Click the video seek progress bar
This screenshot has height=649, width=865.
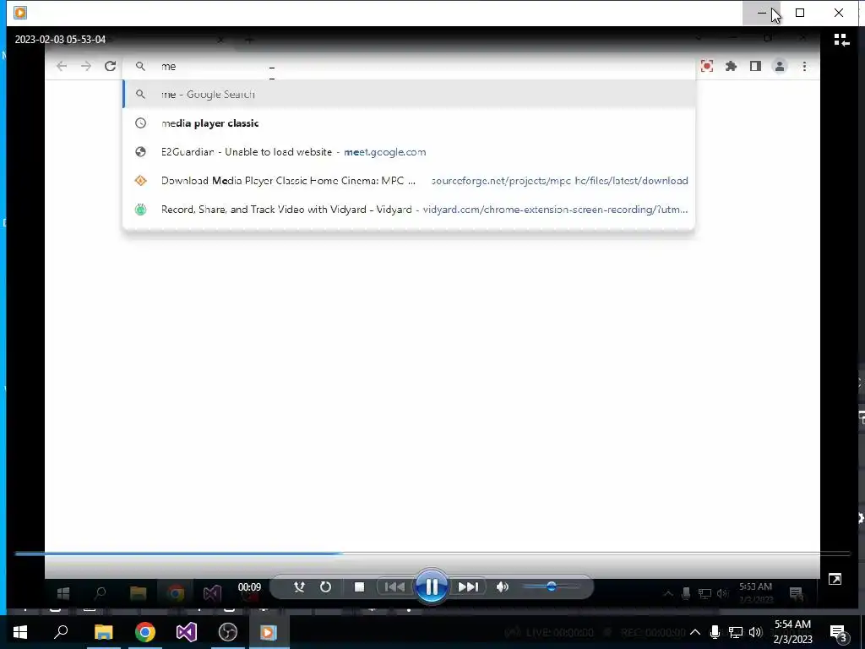click(x=432, y=553)
